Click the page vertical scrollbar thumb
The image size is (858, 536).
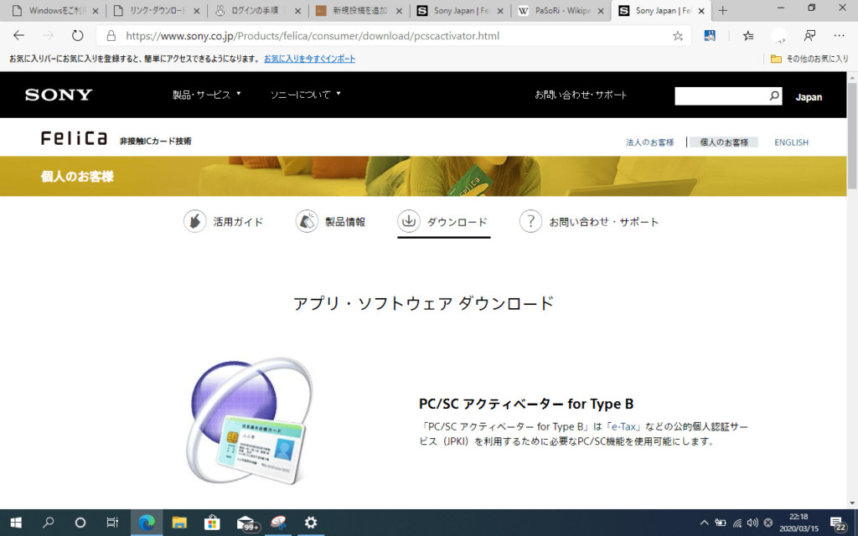pyautogui.click(x=852, y=136)
